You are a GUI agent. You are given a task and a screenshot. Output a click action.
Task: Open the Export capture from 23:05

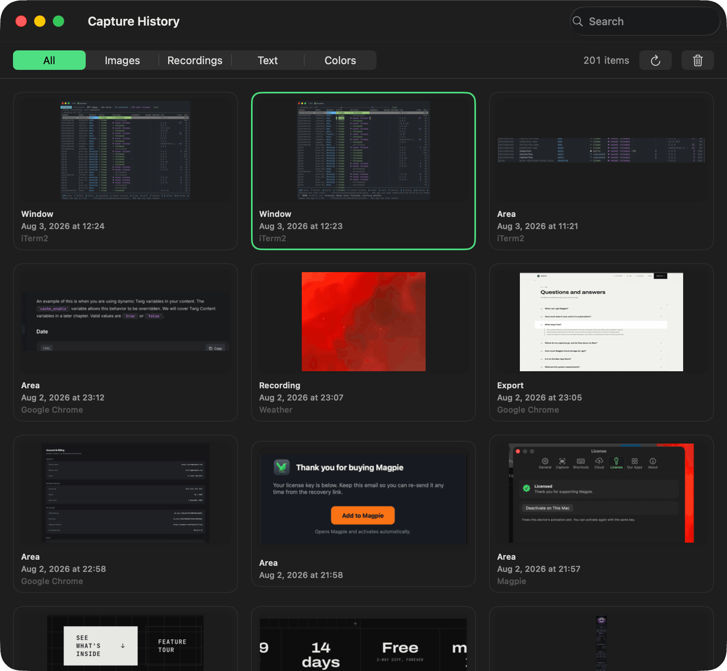pyautogui.click(x=602, y=342)
